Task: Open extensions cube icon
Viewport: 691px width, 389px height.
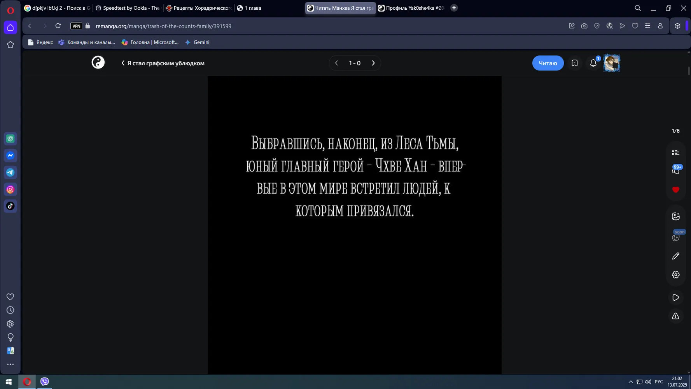Action: click(677, 26)
